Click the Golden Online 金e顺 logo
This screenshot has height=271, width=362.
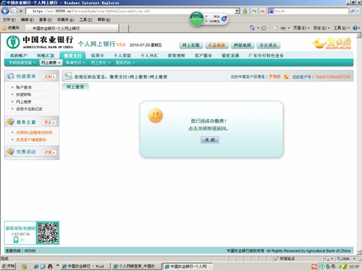[x=332, y=43]
